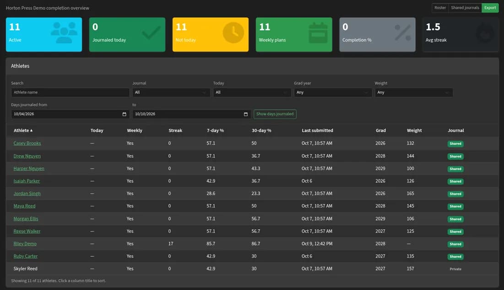Click Shared badge for Riley Demo

455,244
